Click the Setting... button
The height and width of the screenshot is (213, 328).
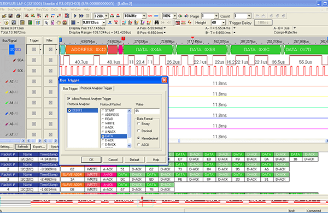pyautogui.click(x=7, y=147)
